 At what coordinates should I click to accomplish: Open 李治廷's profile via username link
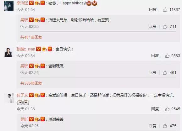[x=22, y=3]
